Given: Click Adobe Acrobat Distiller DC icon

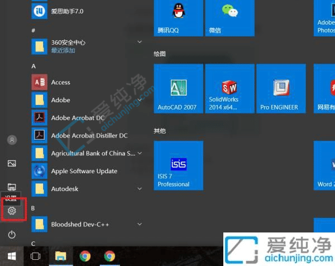Looking at the screenshot, I should (39, 136).
